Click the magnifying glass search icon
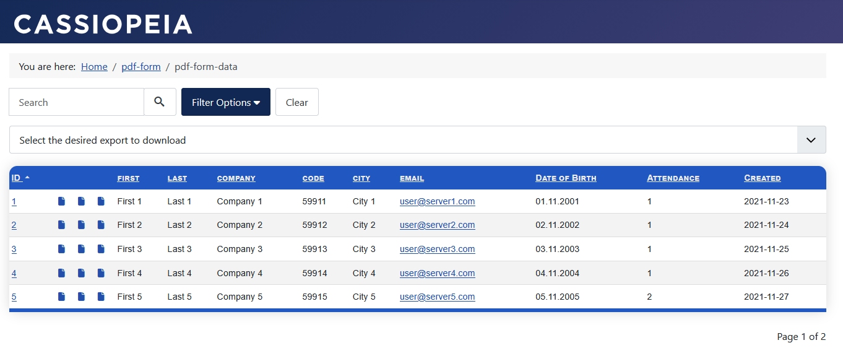 [x=160, y=102]
